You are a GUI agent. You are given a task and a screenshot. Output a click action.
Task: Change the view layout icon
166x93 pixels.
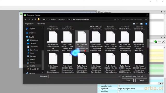[x=134, y=24]
